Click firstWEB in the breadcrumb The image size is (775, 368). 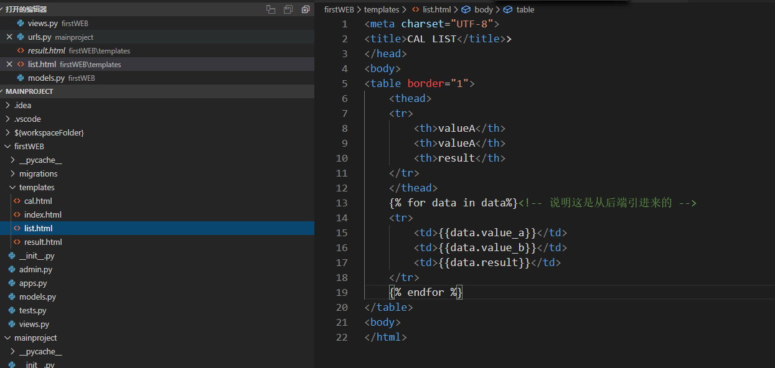pos(339,9)
